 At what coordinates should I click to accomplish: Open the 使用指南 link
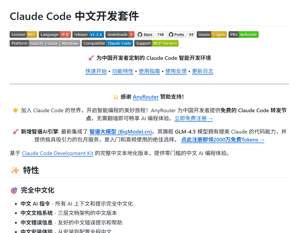(x=149, y=71)
